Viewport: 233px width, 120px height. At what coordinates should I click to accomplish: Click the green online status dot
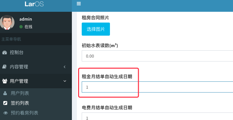point(21,27)
